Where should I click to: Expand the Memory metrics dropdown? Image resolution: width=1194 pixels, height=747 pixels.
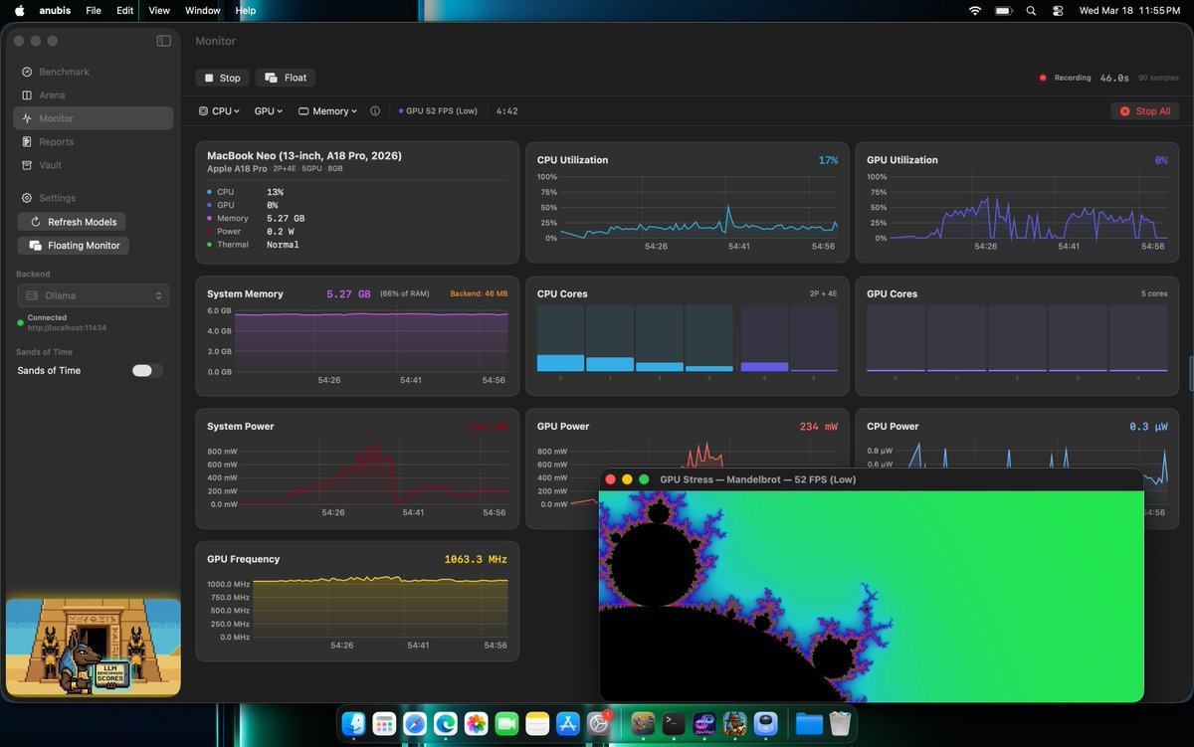point(327,111)
